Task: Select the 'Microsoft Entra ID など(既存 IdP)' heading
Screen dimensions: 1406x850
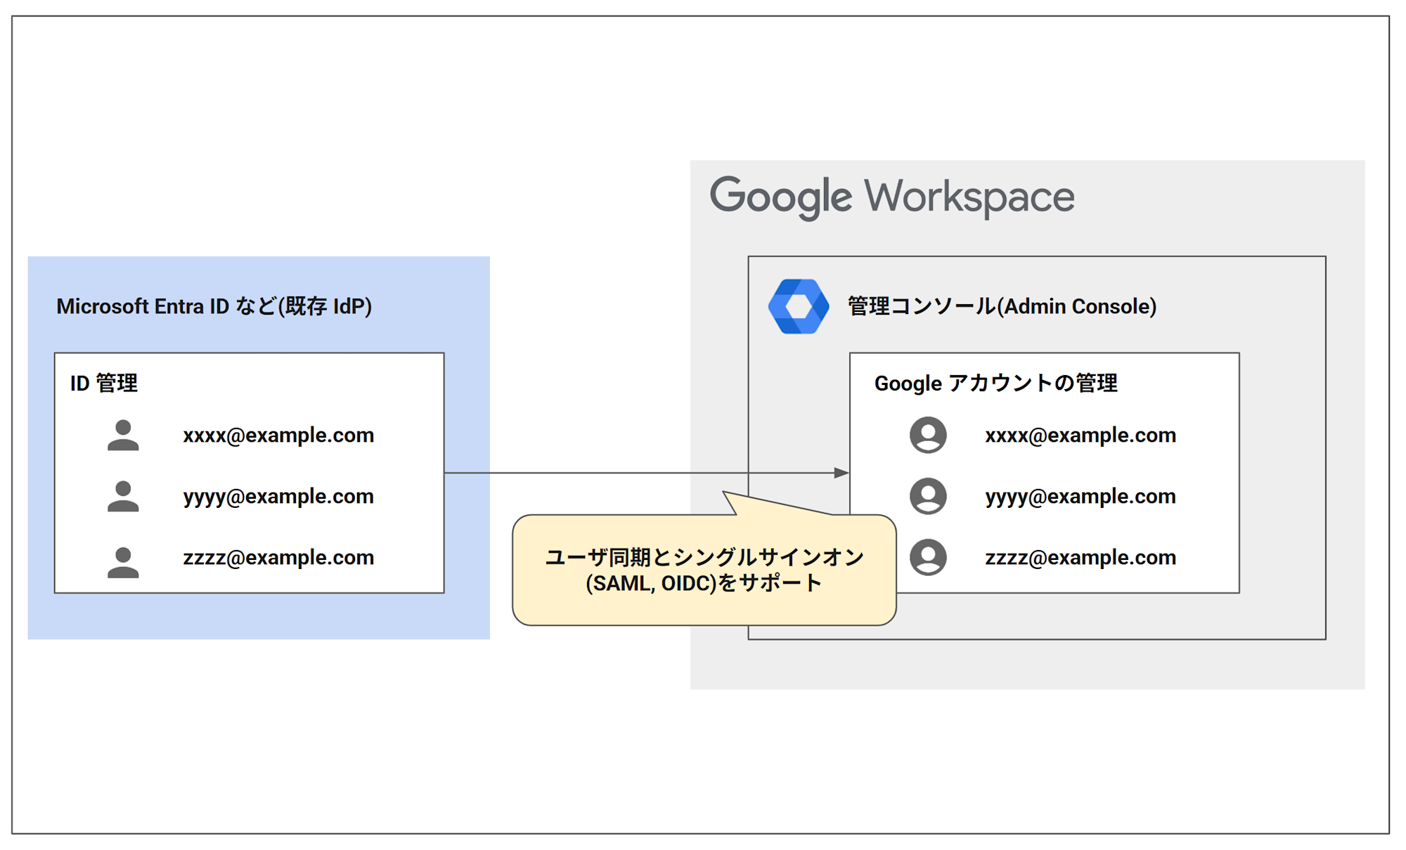Action: tap(214, 306)
